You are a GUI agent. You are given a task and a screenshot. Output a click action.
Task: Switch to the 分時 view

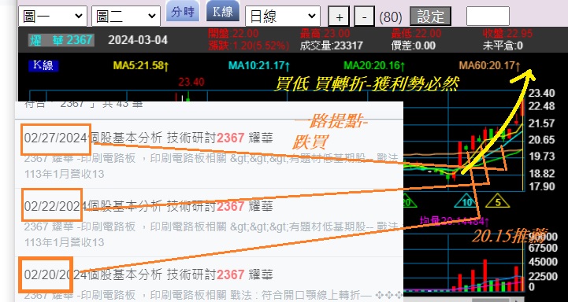(183, 11)
